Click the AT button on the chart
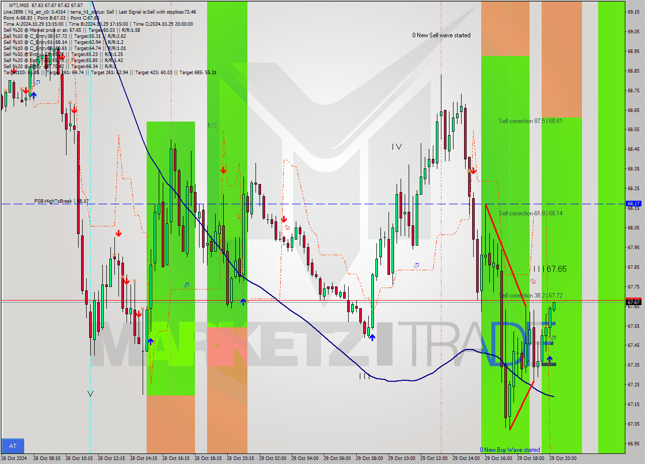Screen dimensions: 645x464 (13, 446)
